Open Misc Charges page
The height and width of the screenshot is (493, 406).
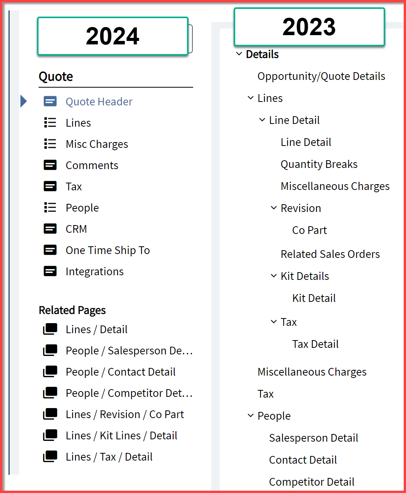97,144
